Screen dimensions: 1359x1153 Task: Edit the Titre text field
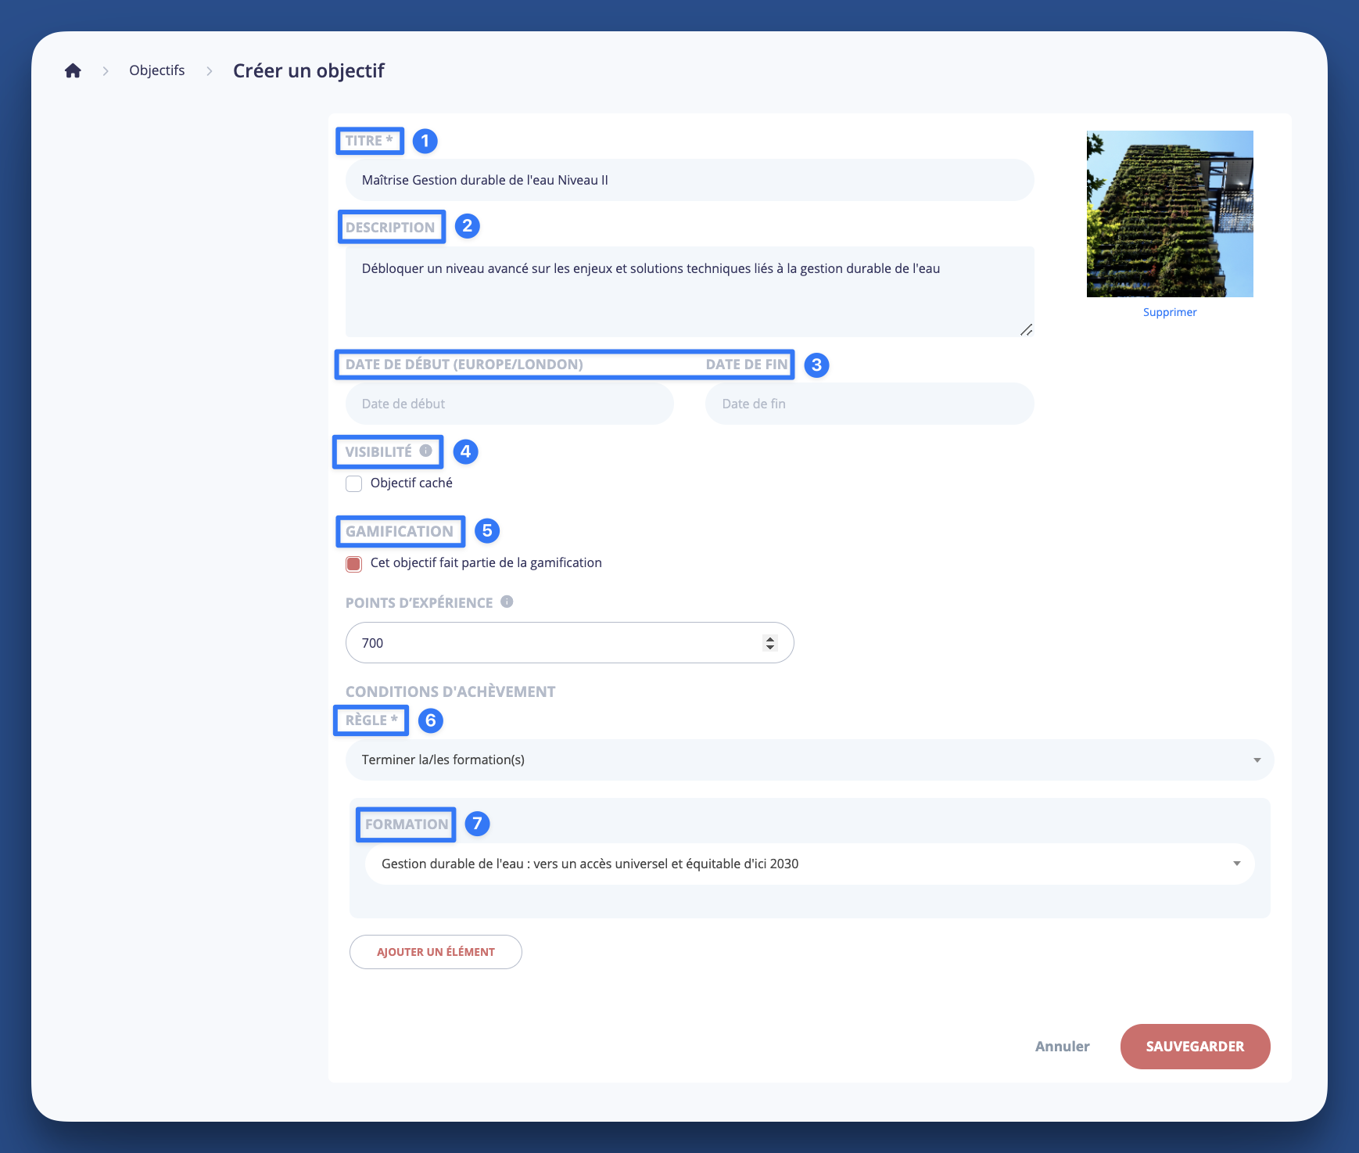tap(690, 180)
